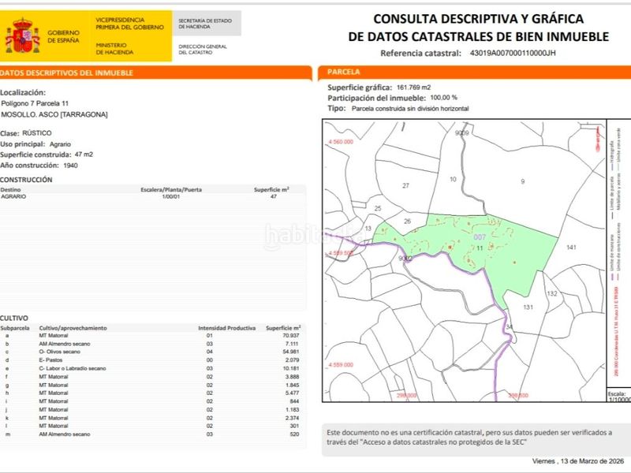631x473 pixels.
Task: Select the Parcela section header
Action: [475, 72]
